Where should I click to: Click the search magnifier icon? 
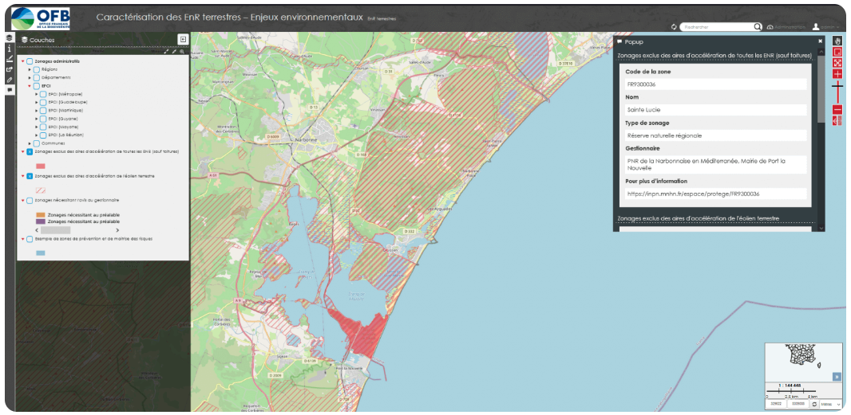click(x=758, y=27)
